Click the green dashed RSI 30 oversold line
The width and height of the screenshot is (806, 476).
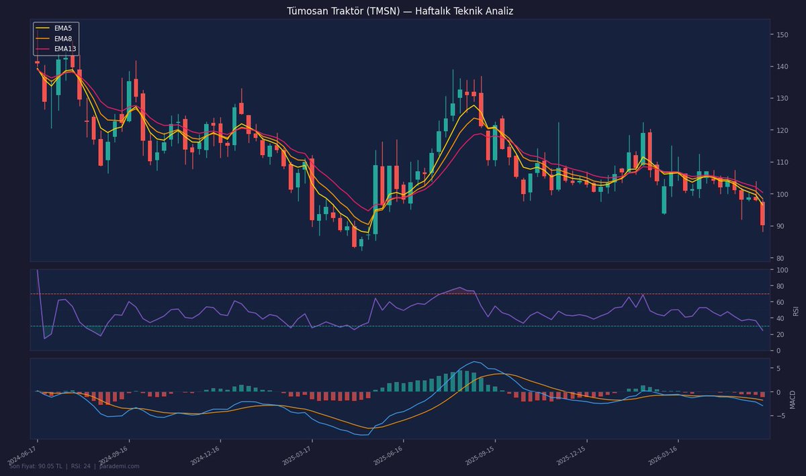(400, 326)
